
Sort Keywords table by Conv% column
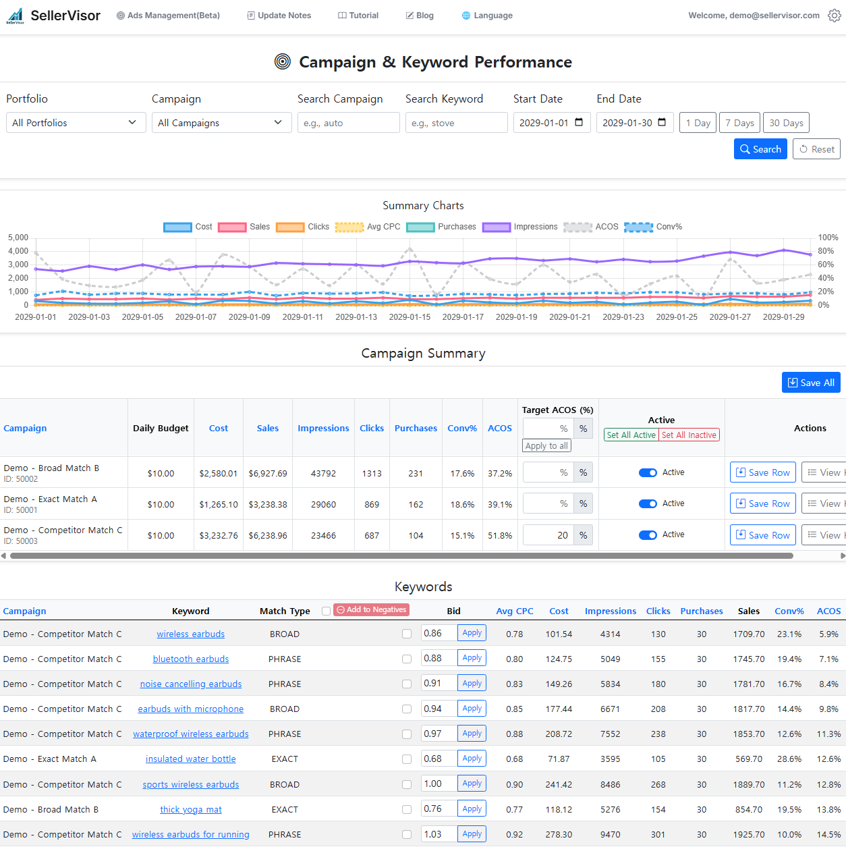click(789, 611)
